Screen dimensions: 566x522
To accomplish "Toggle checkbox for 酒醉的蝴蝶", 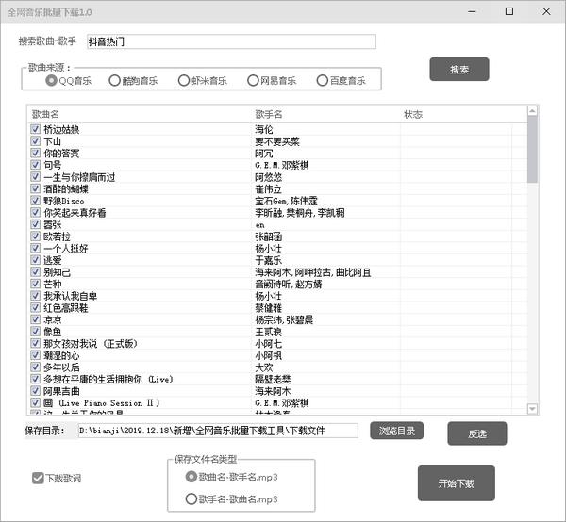I will (35, 188).
